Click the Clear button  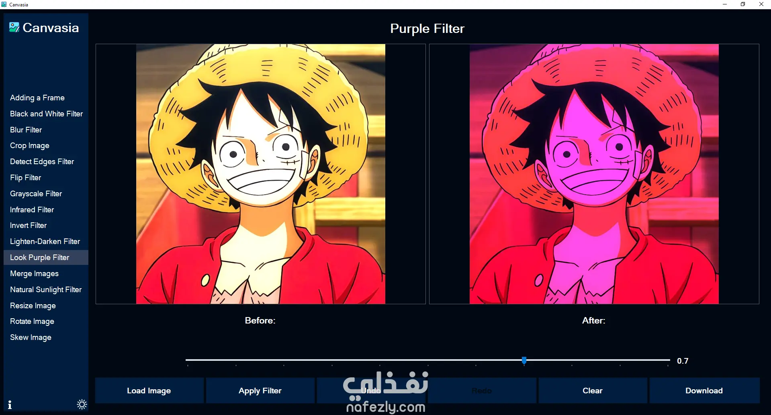pyautogui.click(x=593, y=391)
